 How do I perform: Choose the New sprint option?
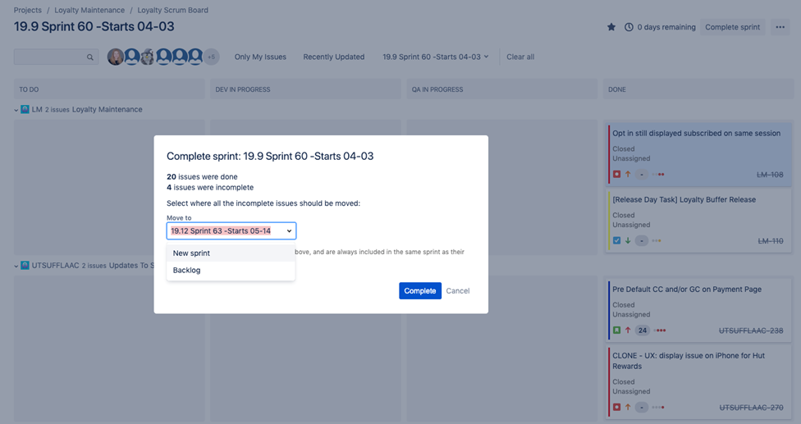[231, 253]
